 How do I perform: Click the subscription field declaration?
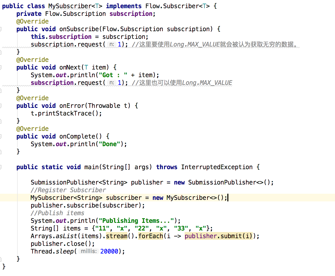coord(131,14)
